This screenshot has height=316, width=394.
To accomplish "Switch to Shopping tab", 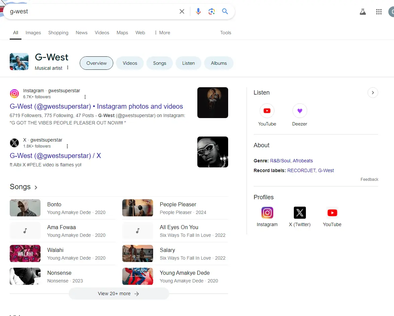I will [x=58, y=33].
